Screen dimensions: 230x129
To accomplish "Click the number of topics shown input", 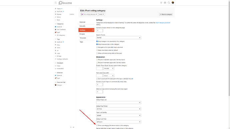I will click(x=99, y=31).
